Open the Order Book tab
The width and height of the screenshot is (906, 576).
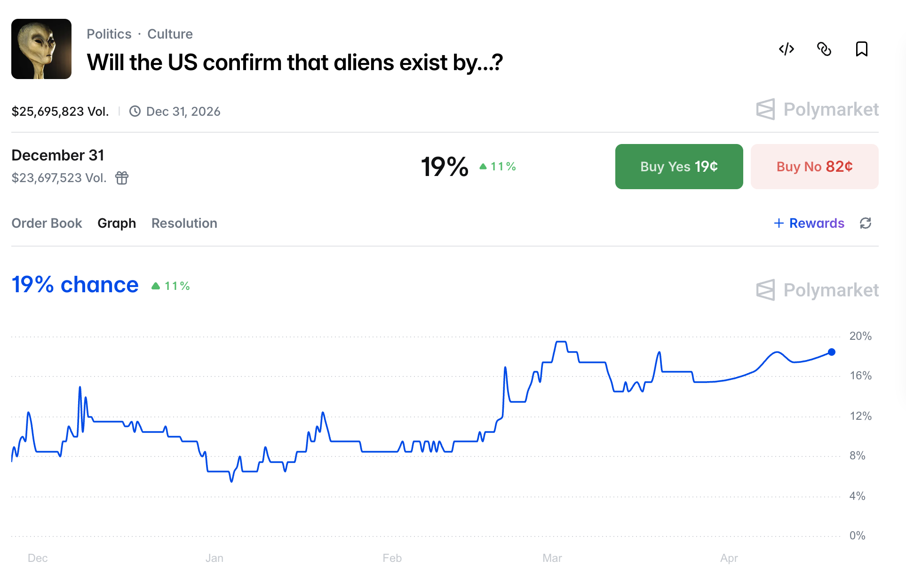pyautogui.click(x=47, y=223)
